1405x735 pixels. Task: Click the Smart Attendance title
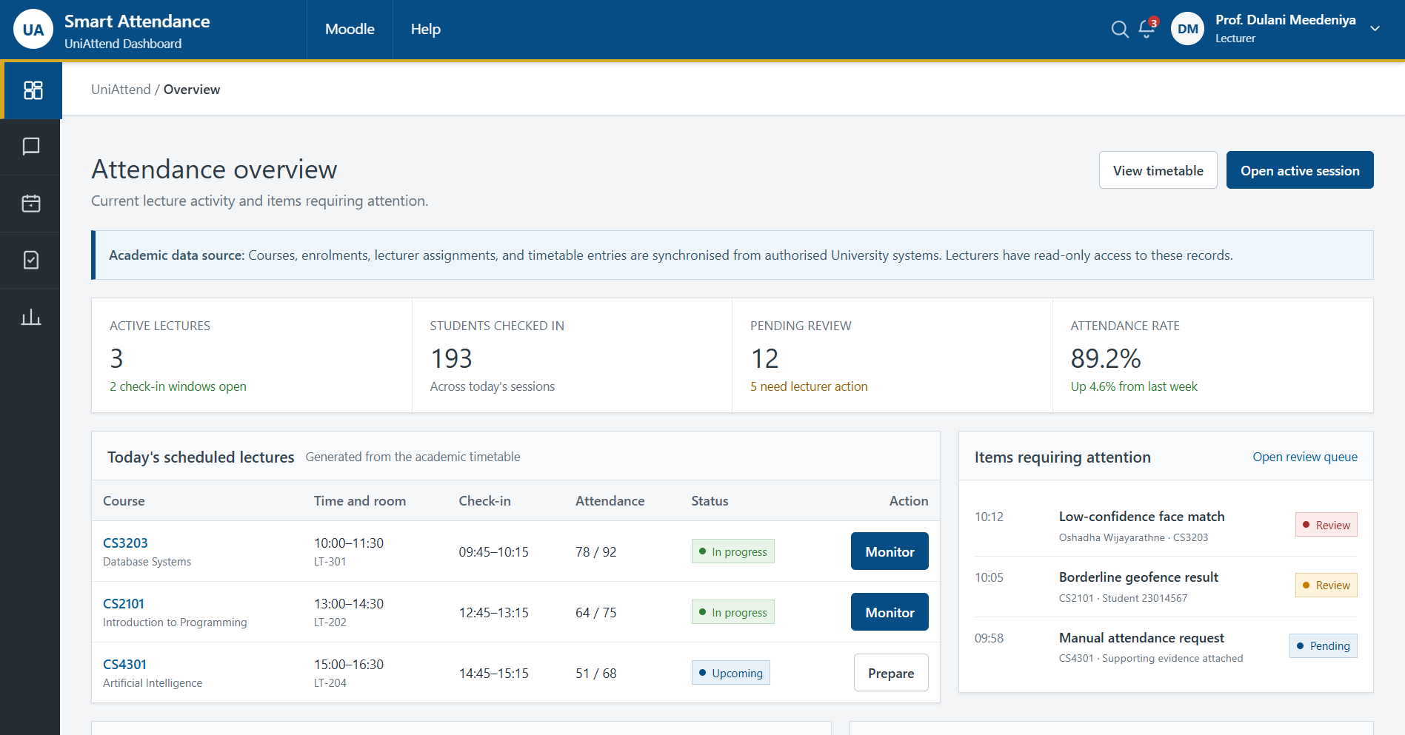(137, 21)
